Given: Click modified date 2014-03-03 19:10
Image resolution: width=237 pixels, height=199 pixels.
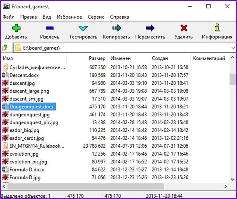Looking at the screenshot, I should 128,83.
